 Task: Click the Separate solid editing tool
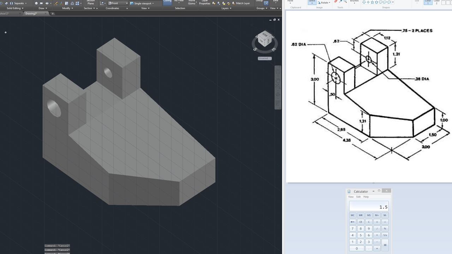18,3
